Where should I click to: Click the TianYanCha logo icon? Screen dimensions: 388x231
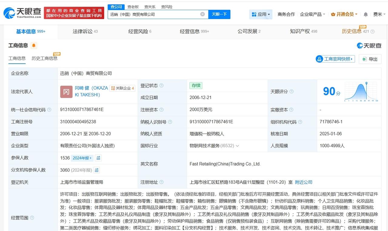coord(9,13)
